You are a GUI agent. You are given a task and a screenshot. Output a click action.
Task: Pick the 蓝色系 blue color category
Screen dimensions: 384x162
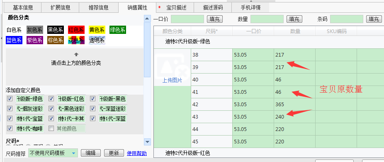click(x=14, y=40)
